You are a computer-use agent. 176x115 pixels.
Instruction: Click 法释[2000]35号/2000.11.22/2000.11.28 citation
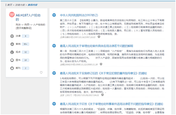79,64
